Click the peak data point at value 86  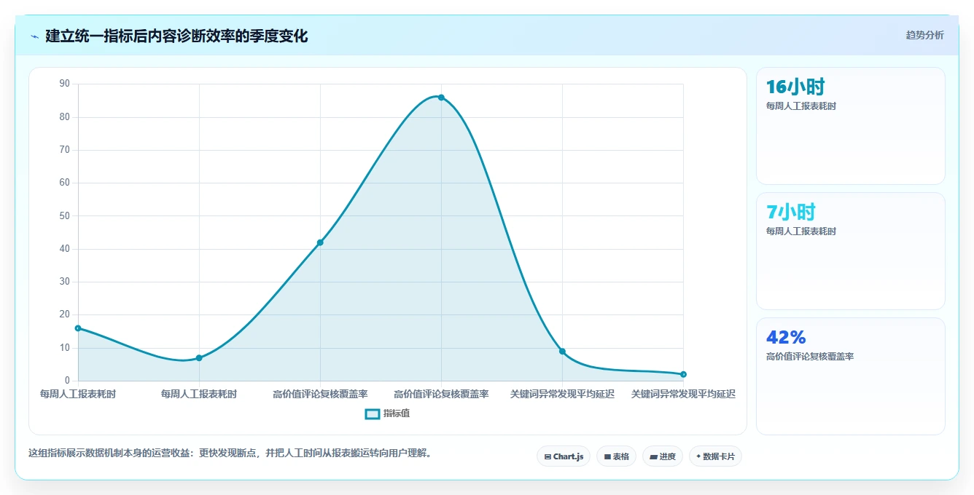(x=441, y=98)
